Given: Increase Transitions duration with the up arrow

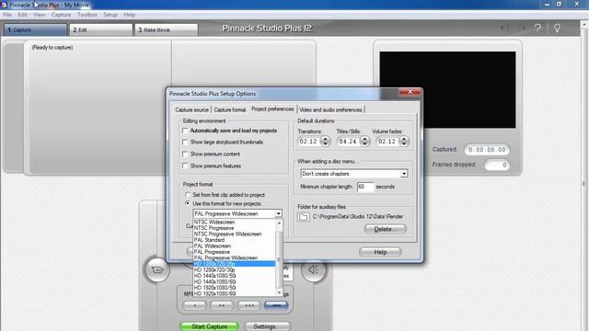Looking at the screenshot, I should (x=325, y=139).
